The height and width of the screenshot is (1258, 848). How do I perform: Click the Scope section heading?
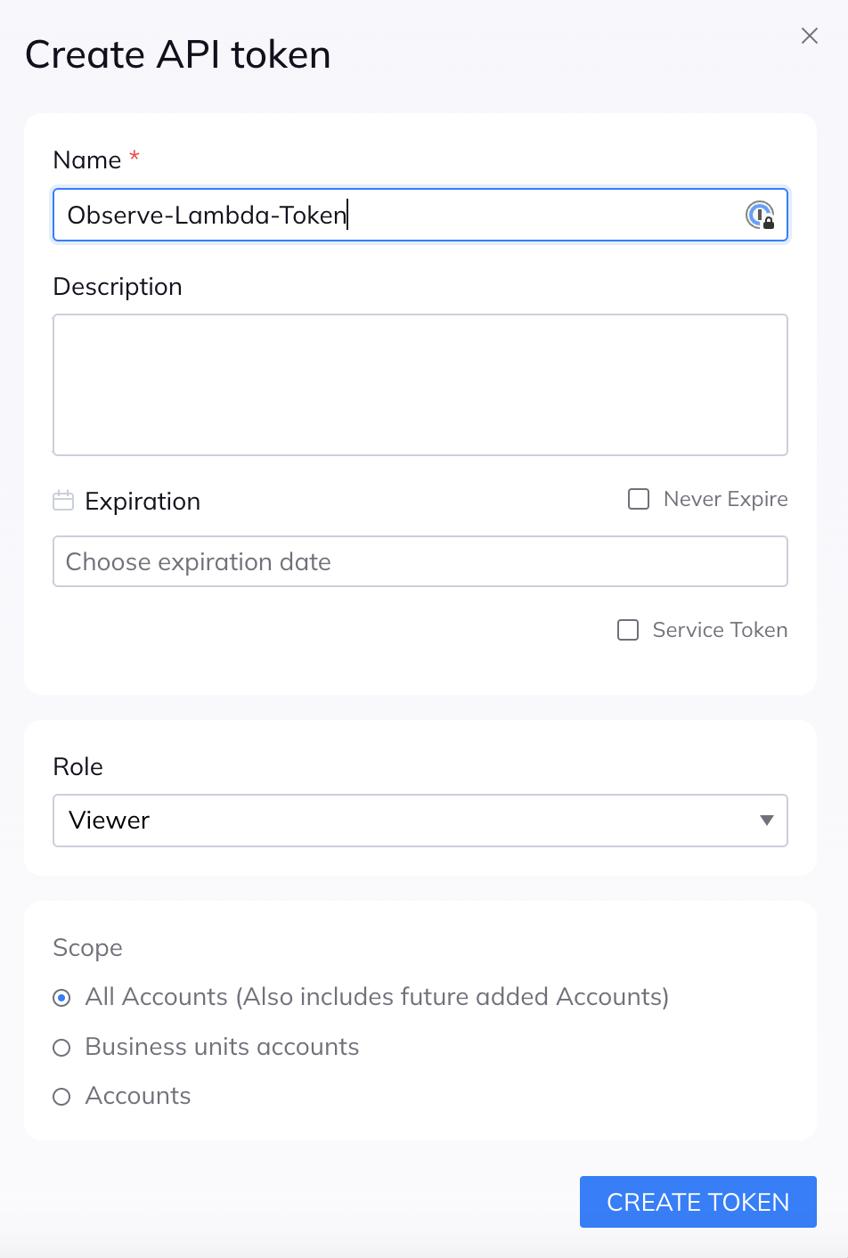click(x=87, y=948)
